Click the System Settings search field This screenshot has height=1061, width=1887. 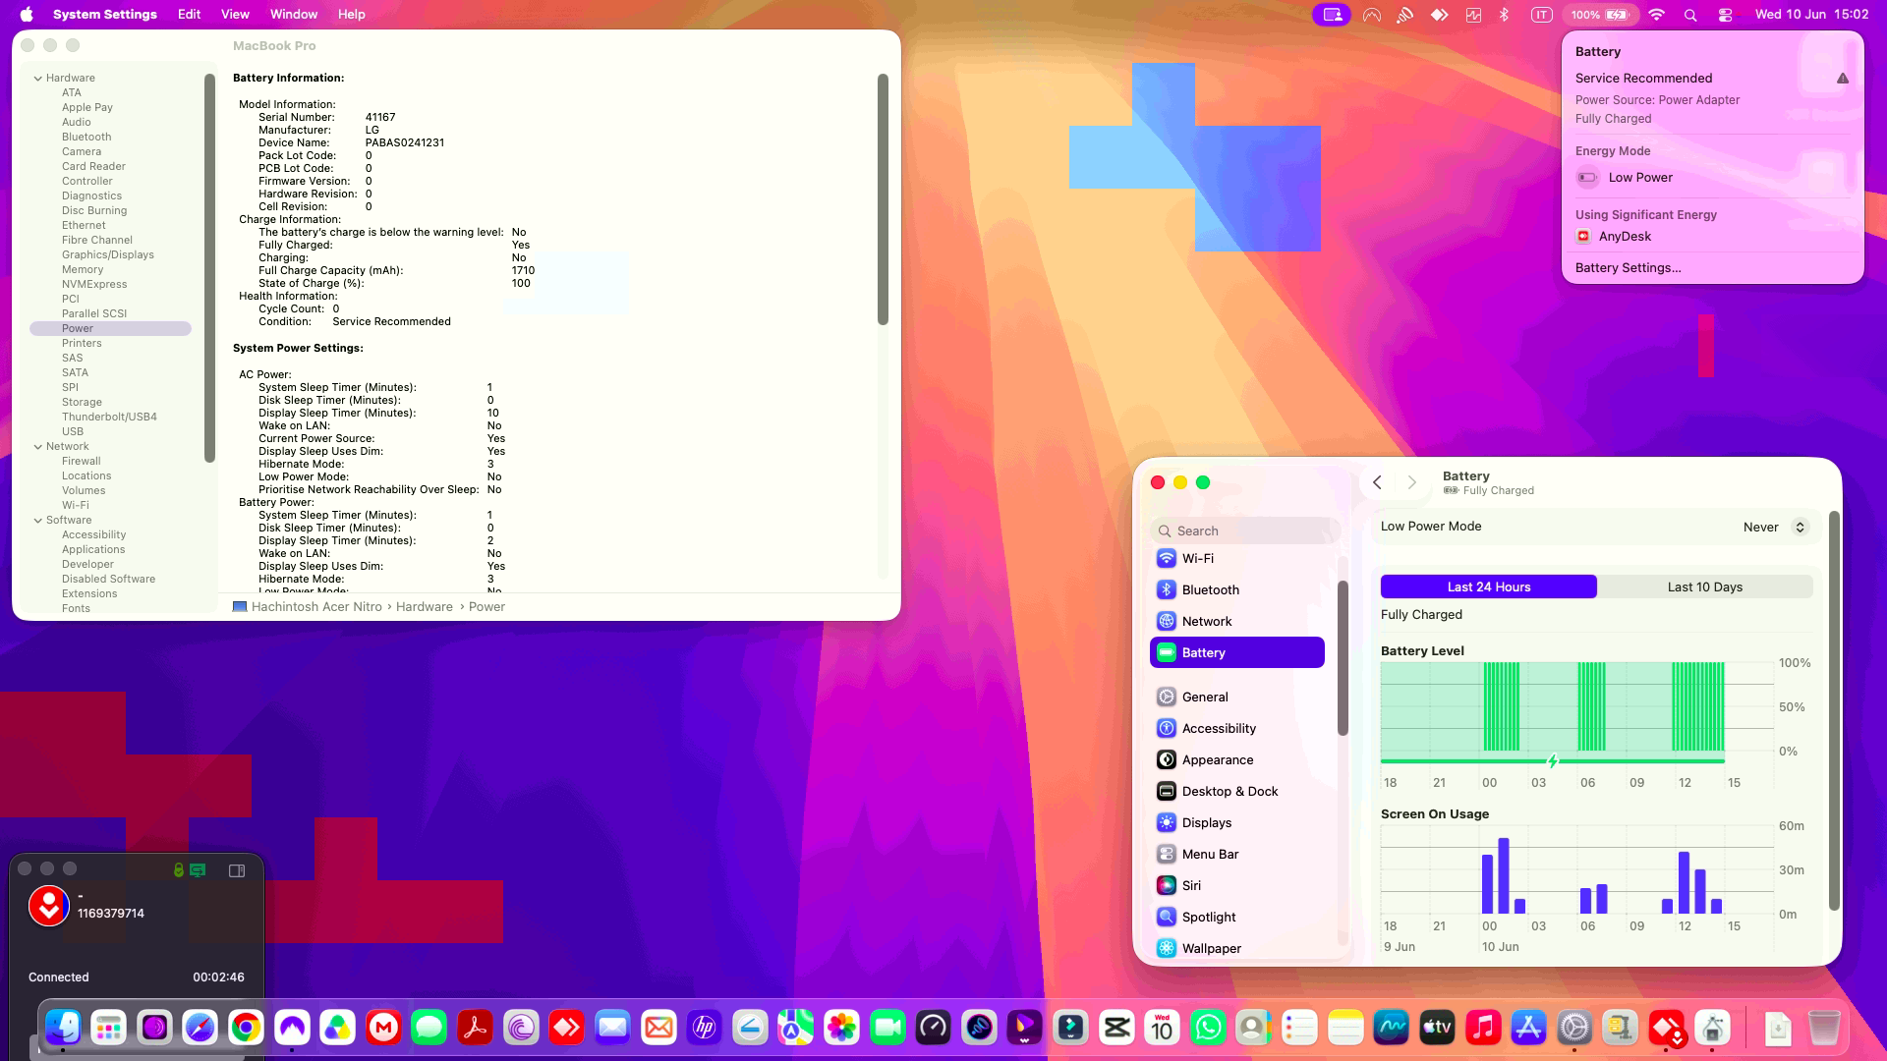click(x=1245, y=530)
